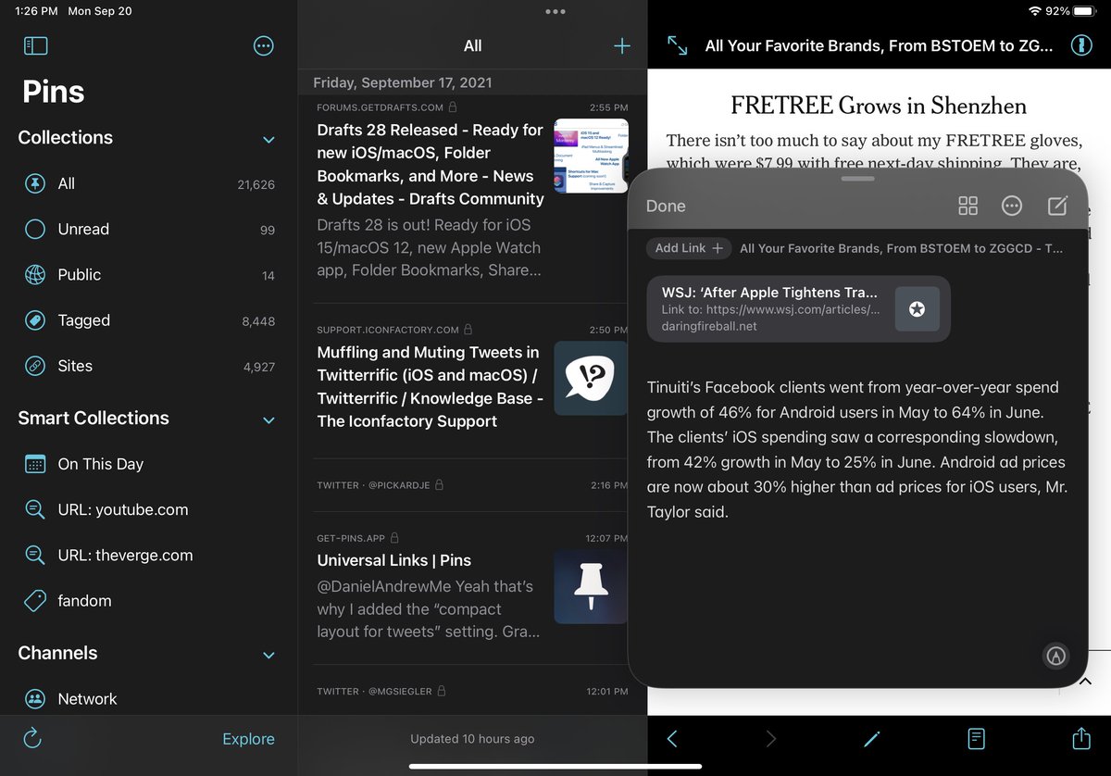
Task: Open multitasking three dots at top
Action: pos(555,12)
